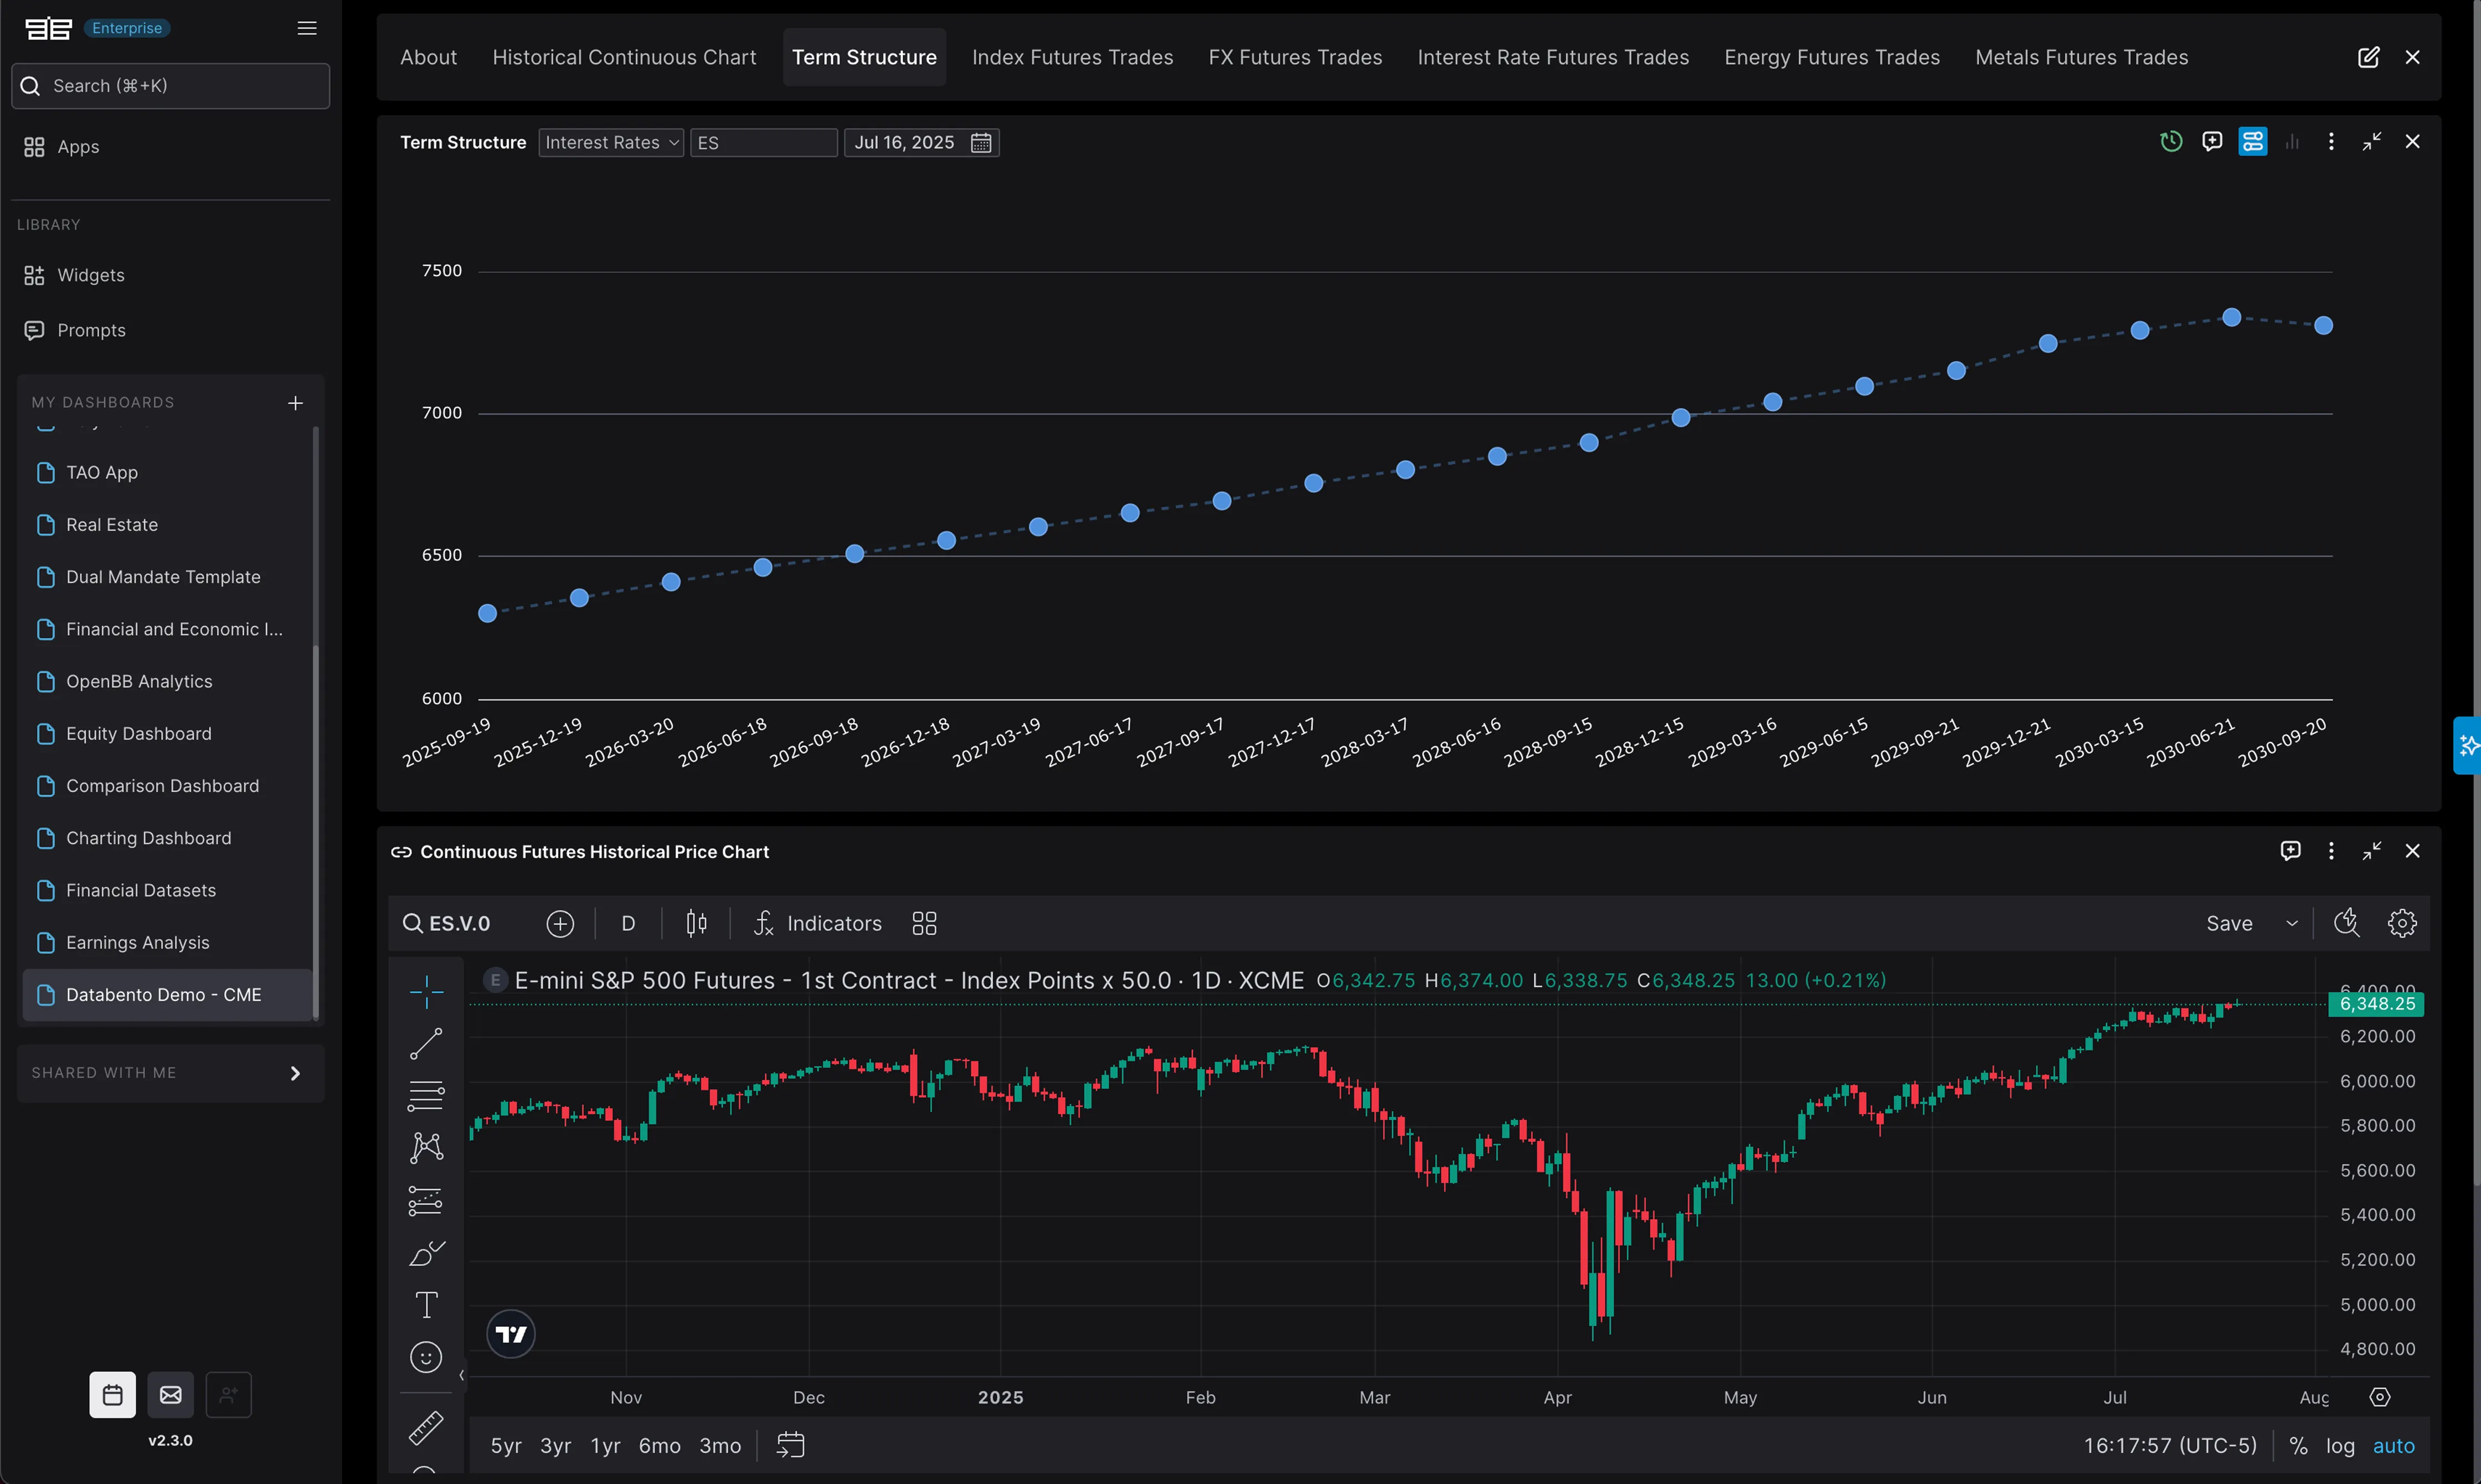2481x1484 pixels.
Task: Open Historical Continuous Chart tab
Action: [x=624, y=58]
